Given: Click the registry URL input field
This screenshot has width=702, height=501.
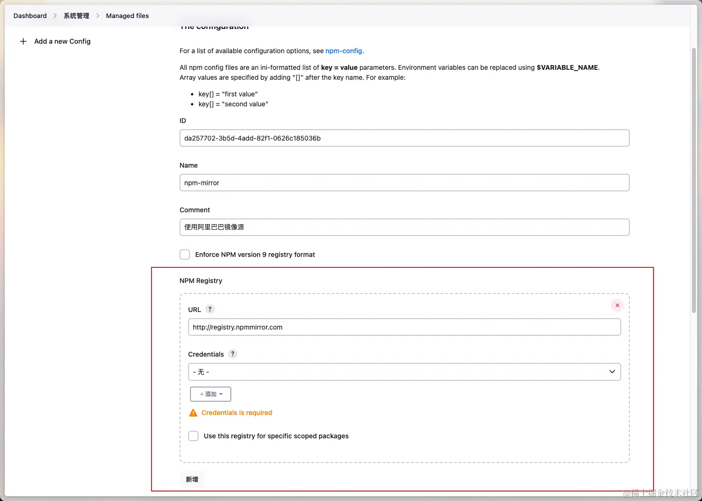Looking at the screenshot, I should click(x=405, y=327).
